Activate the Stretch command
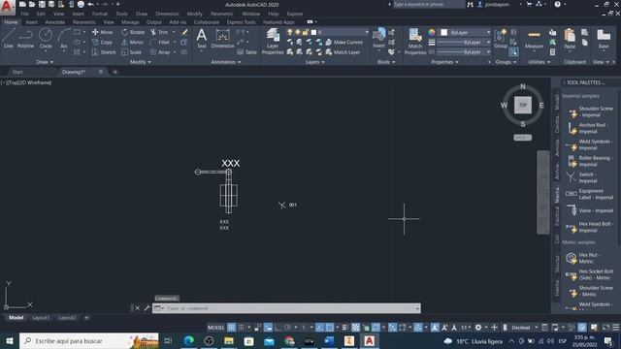The image size is (621, 349). pyautogui.click(x=104, y=51)
